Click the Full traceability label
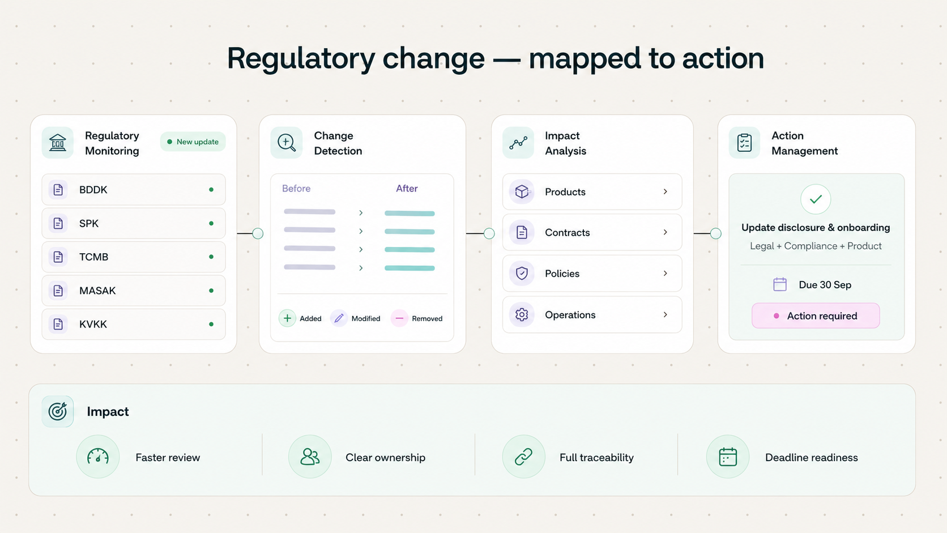Screen dimensions: 947x533 596,458
